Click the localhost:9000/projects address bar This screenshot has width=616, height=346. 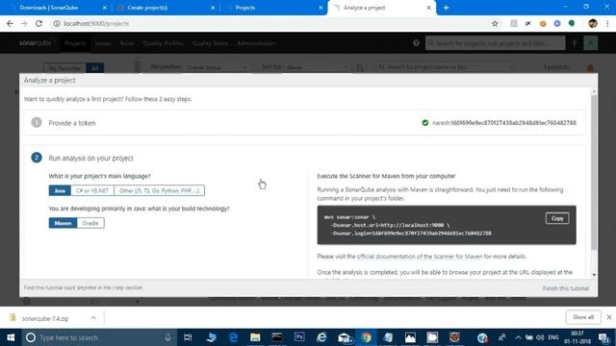point(271,23)
